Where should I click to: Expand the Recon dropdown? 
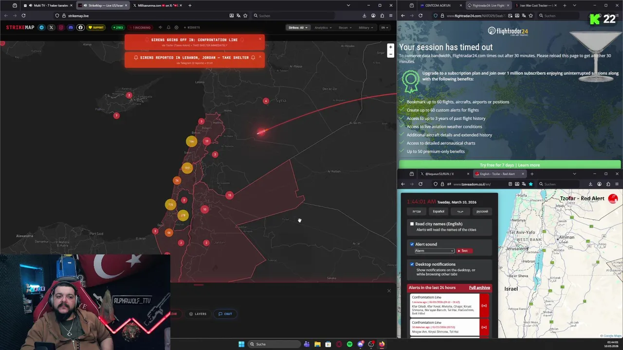point(345,27)
